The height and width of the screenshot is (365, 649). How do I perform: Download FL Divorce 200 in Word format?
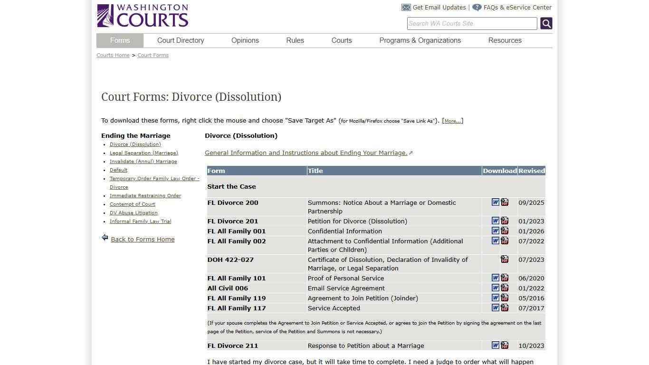point(495,202)
